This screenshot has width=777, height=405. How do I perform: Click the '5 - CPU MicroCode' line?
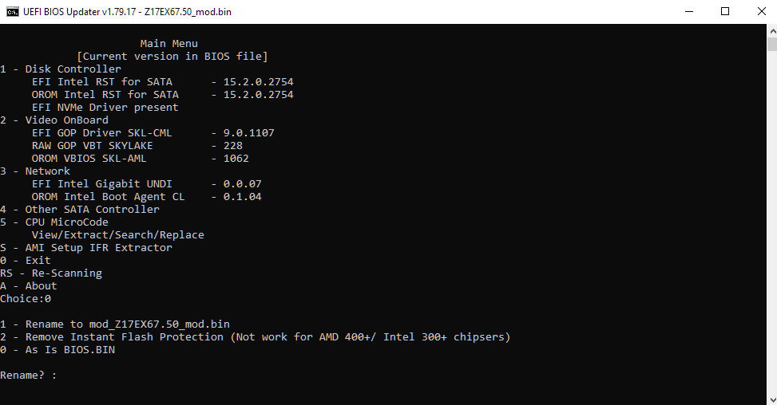tap(54, 222)
